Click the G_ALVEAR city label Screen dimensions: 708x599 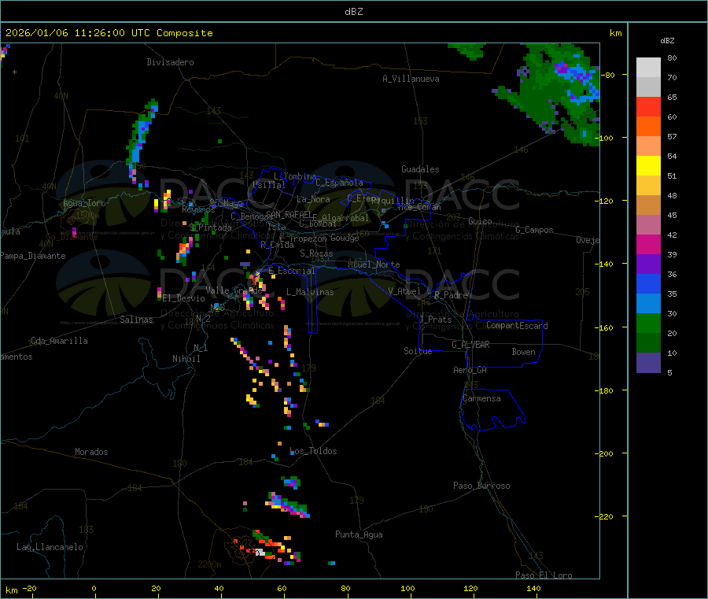coord(470,345)
